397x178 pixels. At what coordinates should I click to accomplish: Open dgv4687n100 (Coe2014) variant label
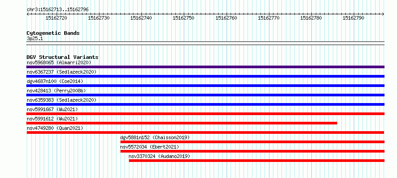[55, 81]
